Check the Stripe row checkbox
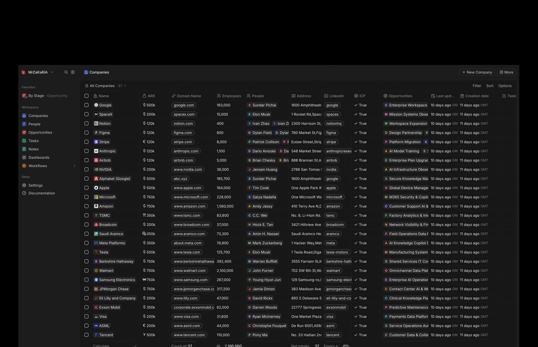538x347 pixels. [x=86, y=142]
